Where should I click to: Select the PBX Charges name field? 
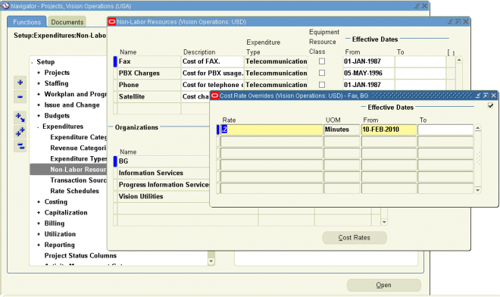click(149, 73)
